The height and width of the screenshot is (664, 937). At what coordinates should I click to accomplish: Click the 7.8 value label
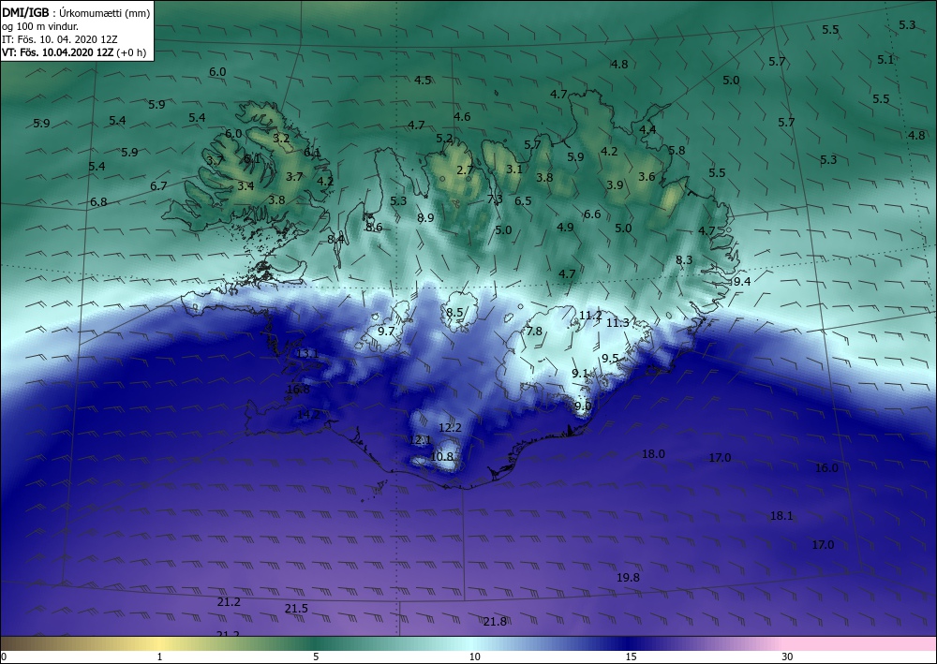(534, 332)
